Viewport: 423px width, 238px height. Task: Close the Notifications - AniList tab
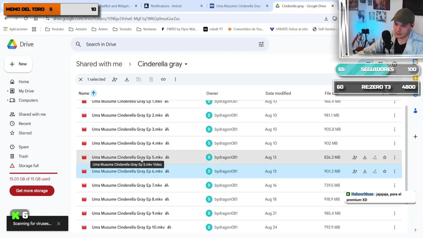pyautogui.click(x=202, y=6)
